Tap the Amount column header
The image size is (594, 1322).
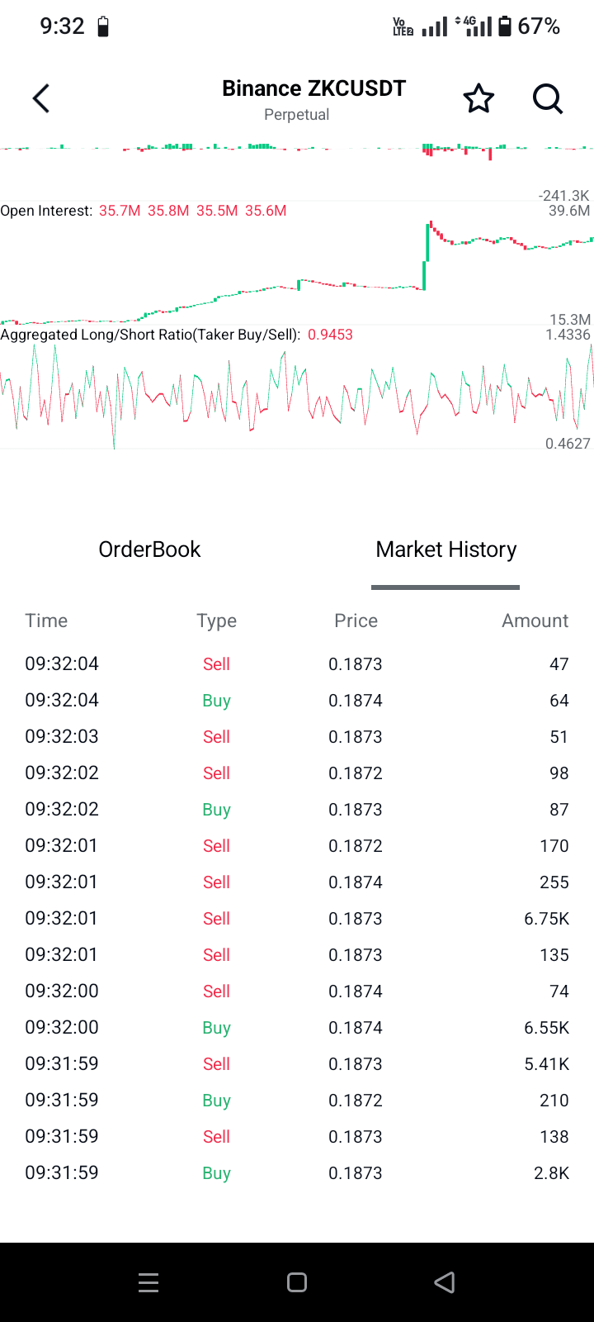[535, 621]
